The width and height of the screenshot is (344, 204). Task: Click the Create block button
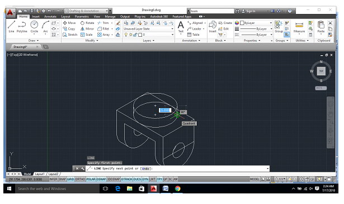[x=225, y=23]
